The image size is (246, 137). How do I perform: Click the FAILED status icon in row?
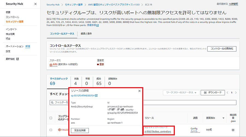(x=60, y=130)
